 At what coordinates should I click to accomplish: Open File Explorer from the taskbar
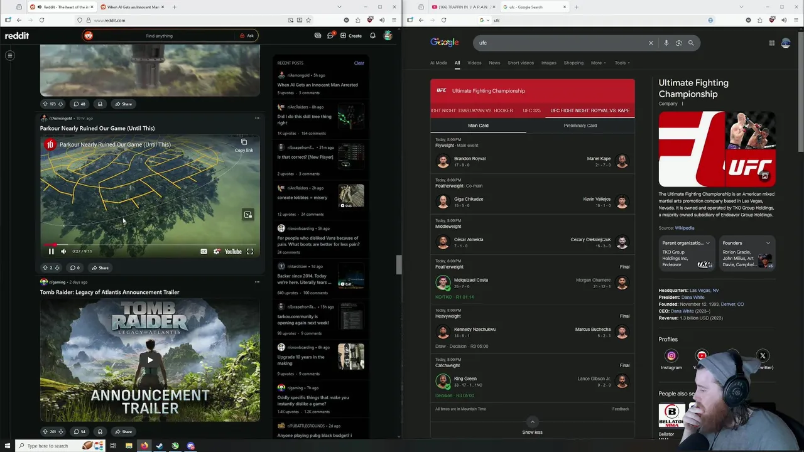[129, 446]
